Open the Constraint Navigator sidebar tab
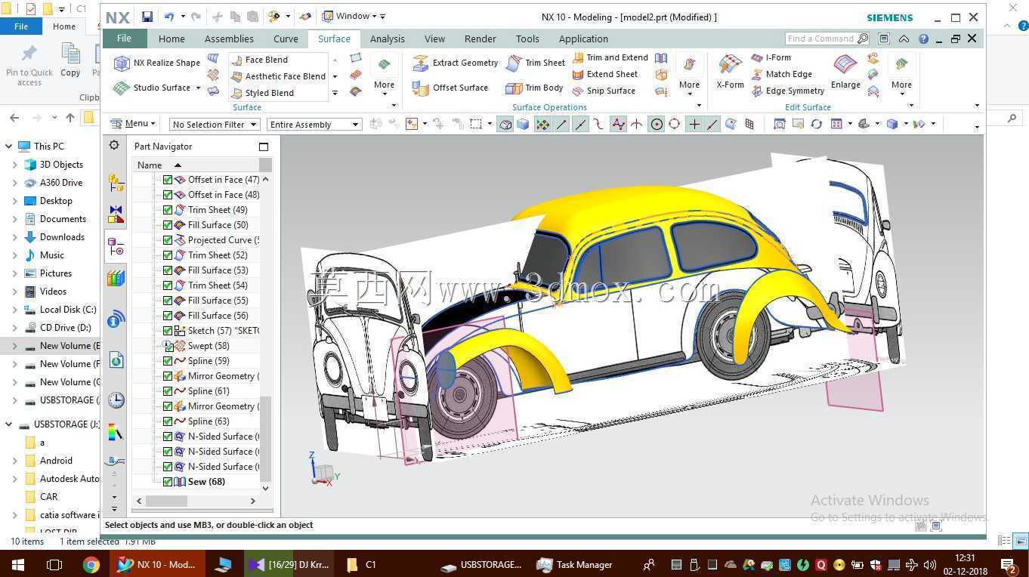The width and height of the screenshot is (1029, 577). (x=116, y=214)
